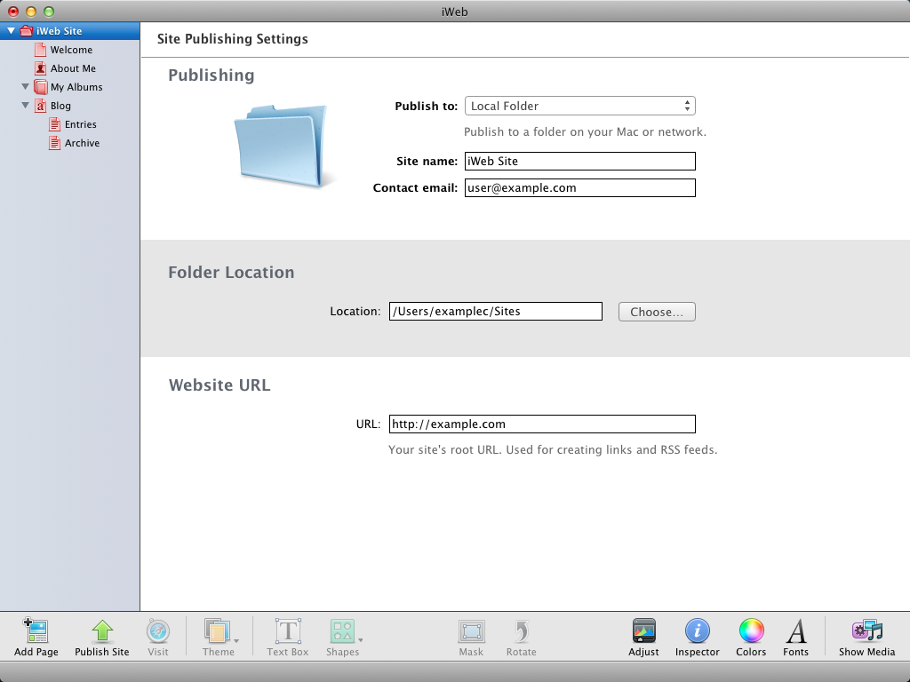Select About Me in sidebar

73,68
